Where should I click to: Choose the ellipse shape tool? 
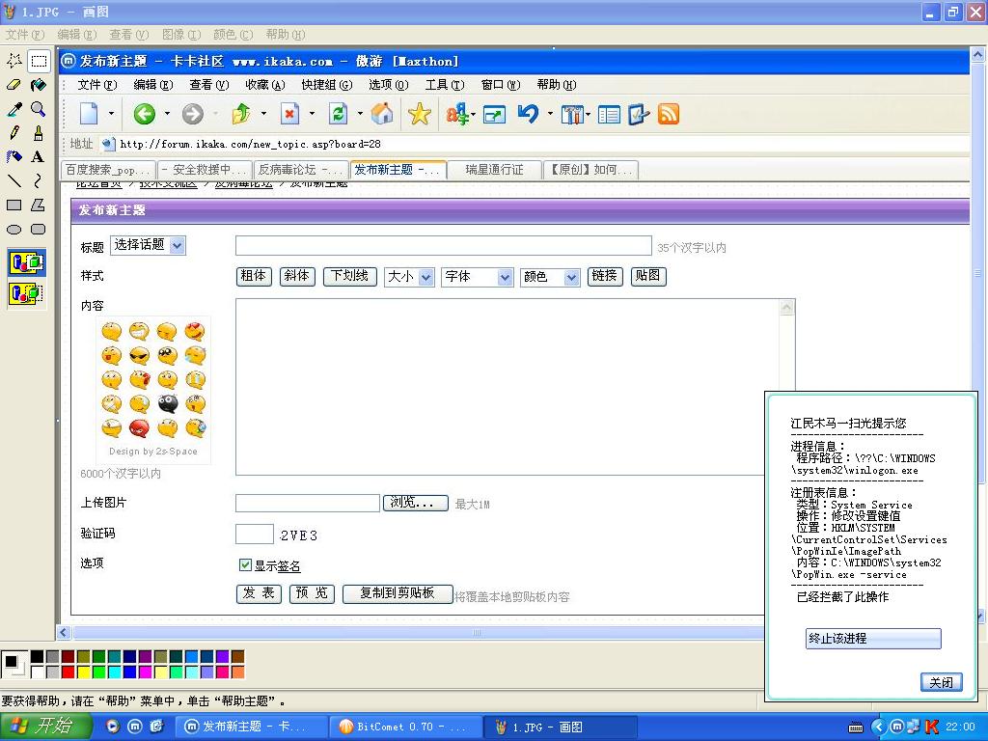click(x=14, y=230)
